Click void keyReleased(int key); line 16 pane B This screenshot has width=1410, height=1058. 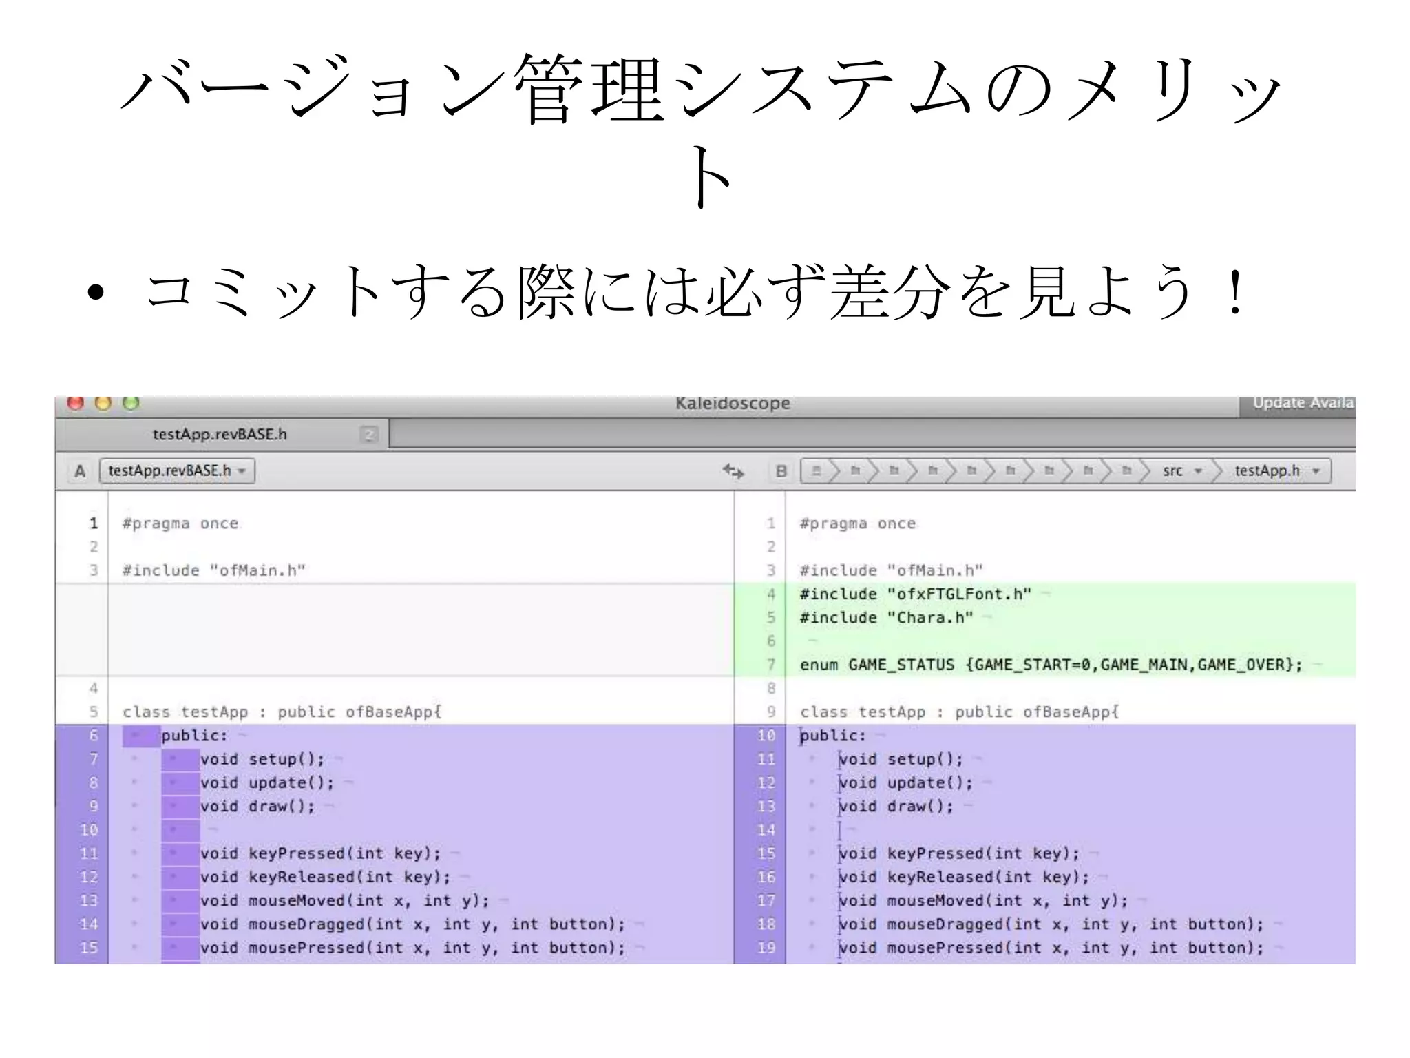(x=965, y=877)
